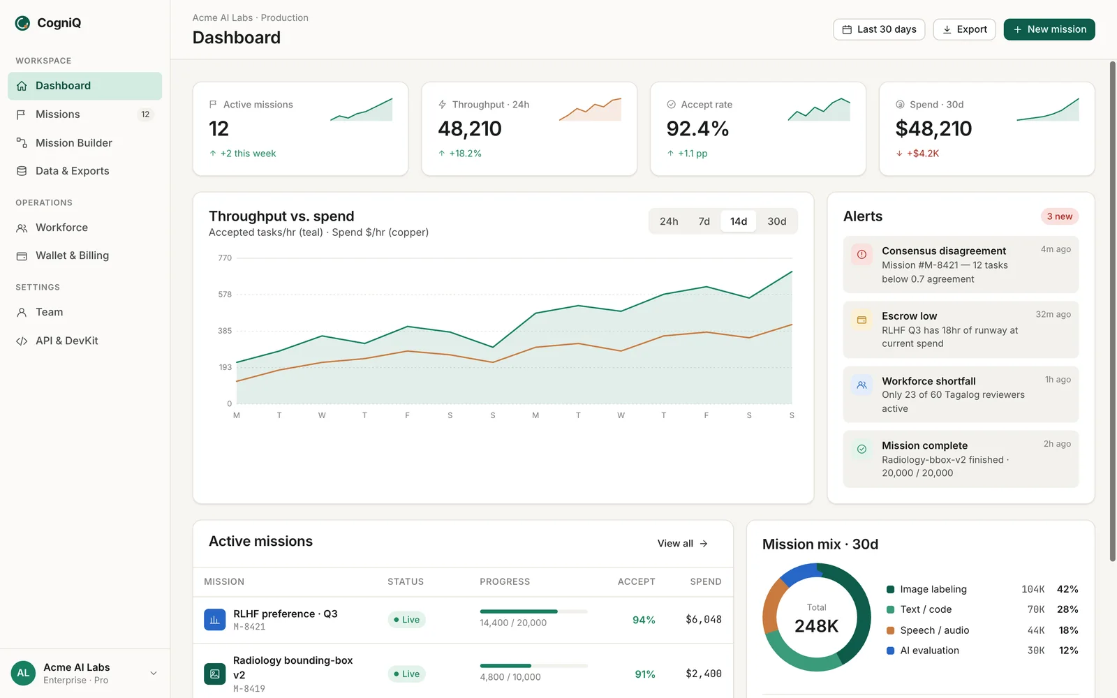This screenshot has width=1117, height=698.
Task: Click the AI evaluation legend color swatch
Action: pos(890,651)
